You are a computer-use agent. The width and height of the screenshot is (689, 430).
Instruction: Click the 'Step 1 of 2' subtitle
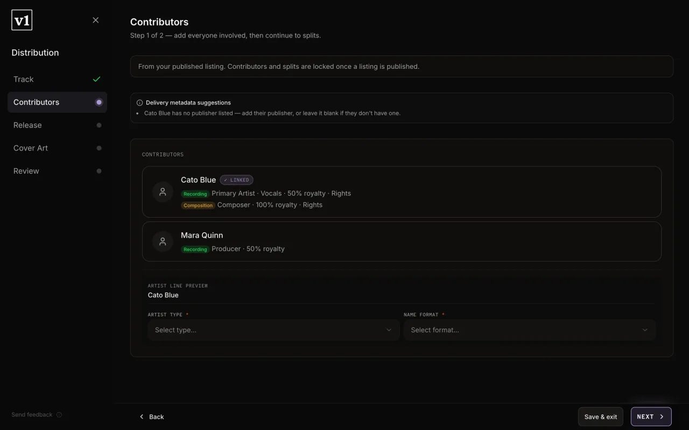coord(226,35)
